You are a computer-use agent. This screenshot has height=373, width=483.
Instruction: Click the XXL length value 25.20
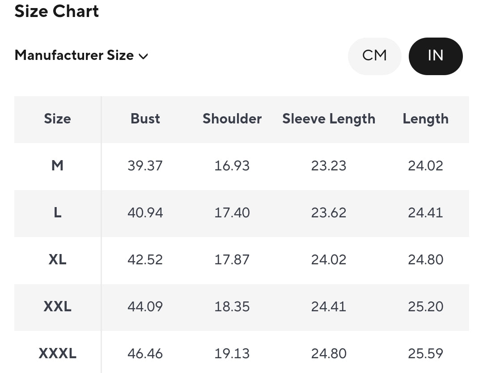pyautogui.click(x=425, y=307)
